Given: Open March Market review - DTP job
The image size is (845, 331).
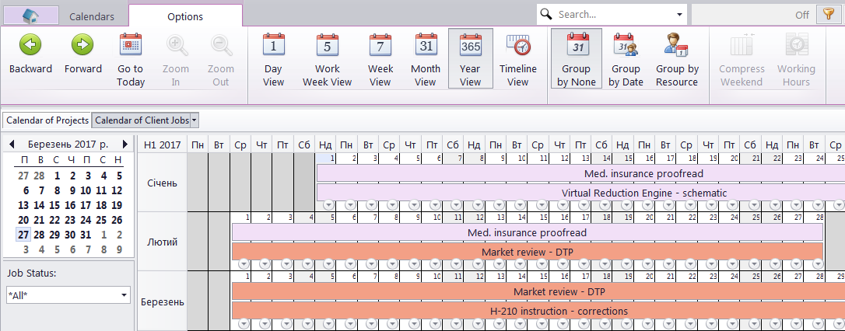Looking at the screenshot, I should 539,291.
